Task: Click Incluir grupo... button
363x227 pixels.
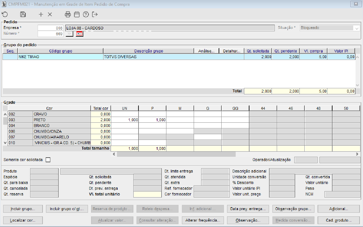Action: pos(23,209)
